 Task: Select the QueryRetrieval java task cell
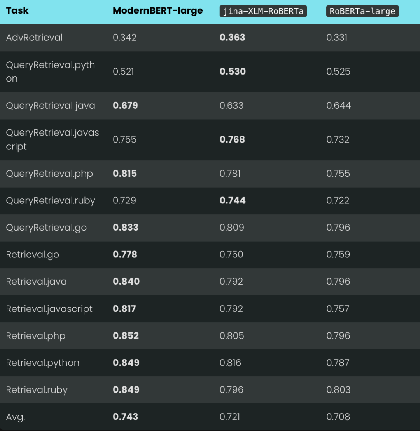click(x=51, y=106)
